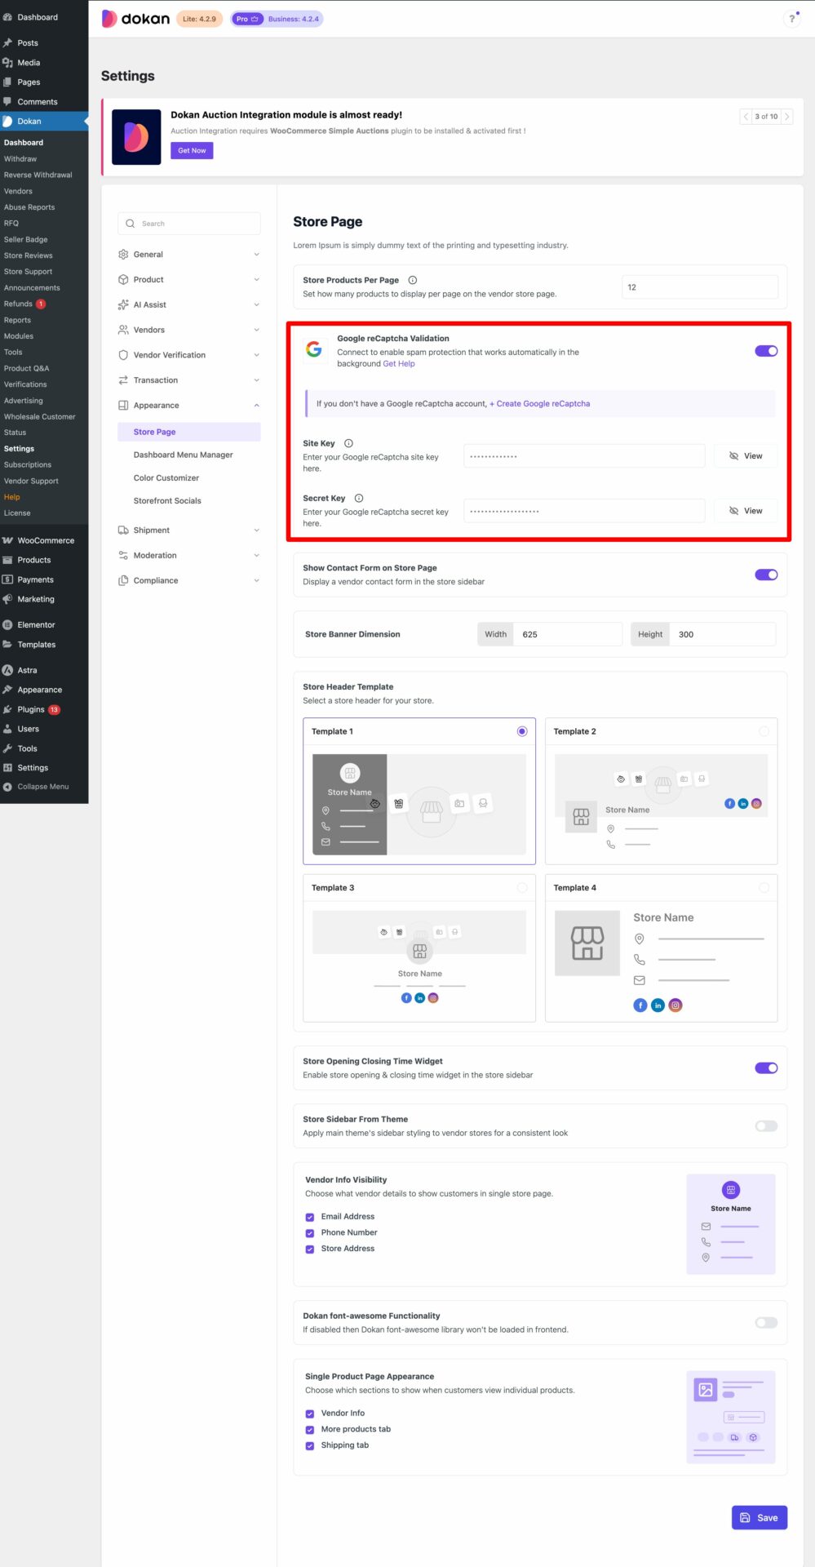The image size is (815, 1567).
Task: Click the General gear icon in settings nav
Action: 123,255
